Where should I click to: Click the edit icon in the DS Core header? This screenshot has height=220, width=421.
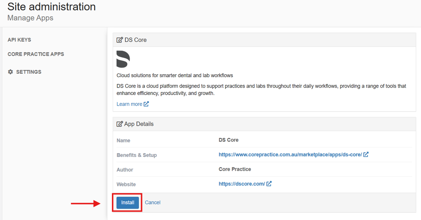tap(120, 40)
